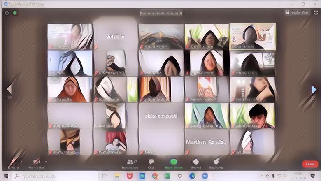This screenshot has width=321, height=181.
Task: Open the Chat panel
Action: pos(151,163)
